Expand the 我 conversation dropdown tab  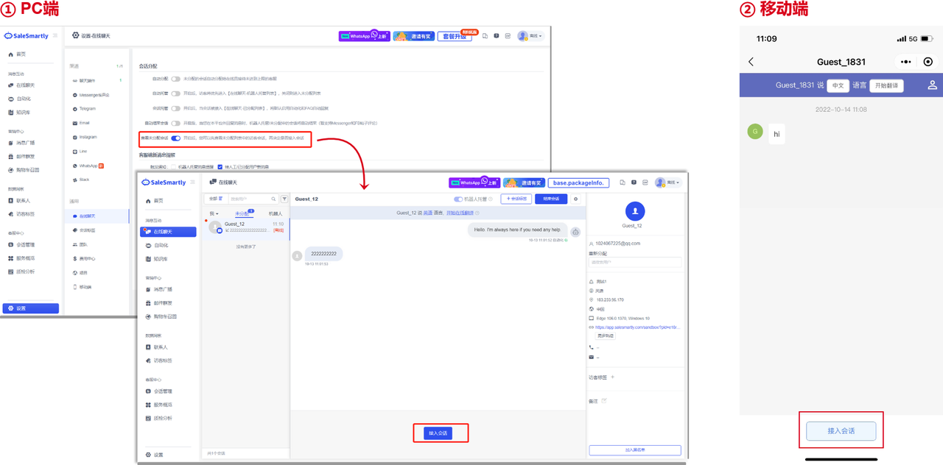pyautogui.click(x=214, y=213)
